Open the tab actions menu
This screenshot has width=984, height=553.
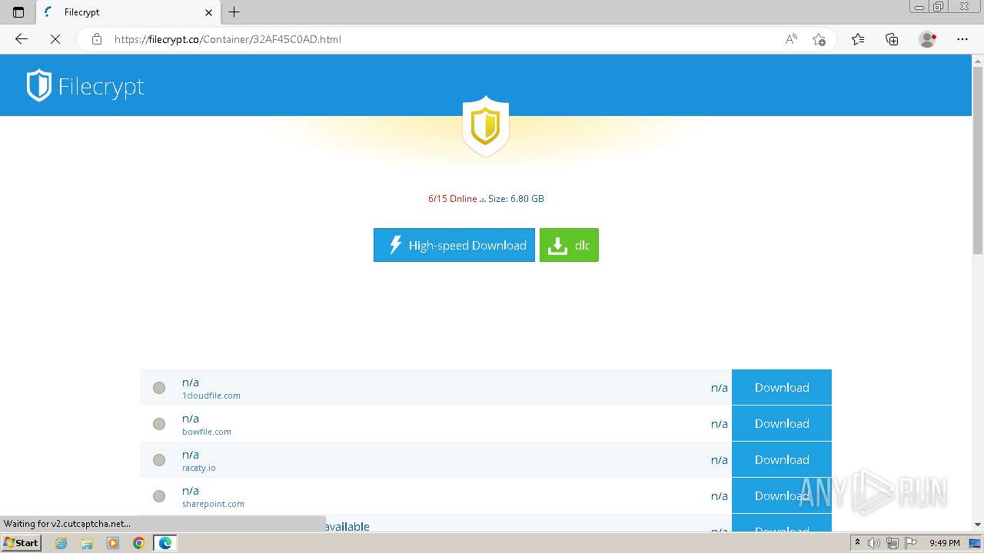pyautogui.click(x=18, y=12)
